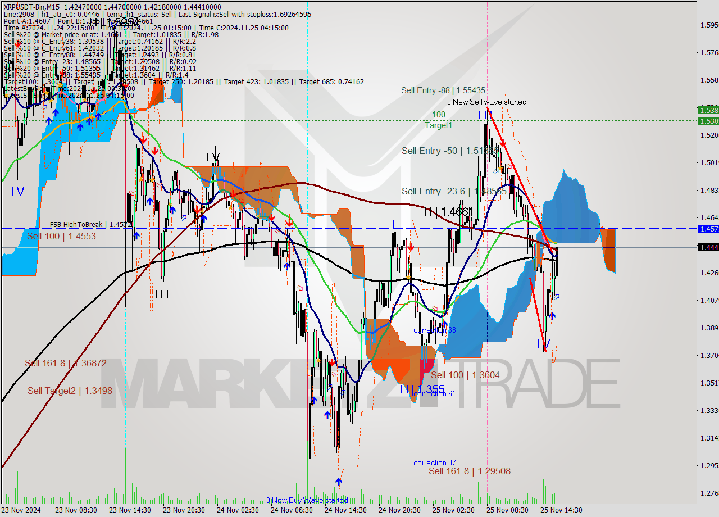The image size is (719, 517).
Task: Click the 'Sell 161.8 | 1.36872' label
Action: tap(66, 364)
